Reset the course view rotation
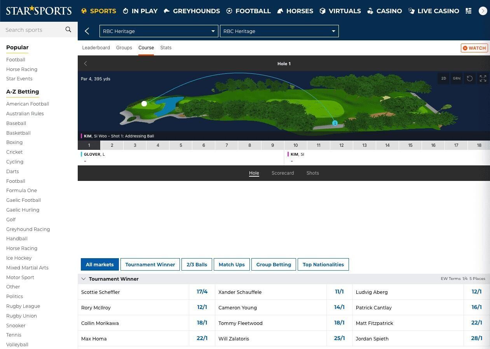The image size is (490, 349). tap(469, 78)
